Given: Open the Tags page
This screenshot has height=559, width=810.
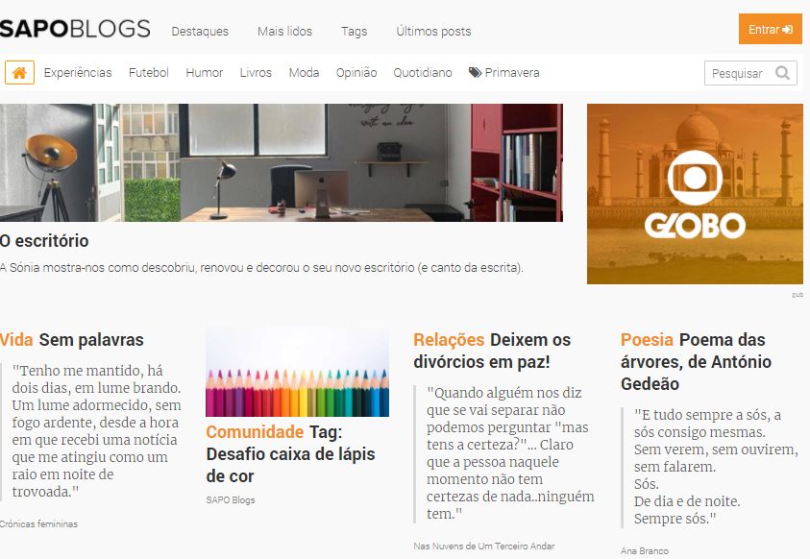Looking at the screenshot, I should pyautogui.click(x=354, y=32).
